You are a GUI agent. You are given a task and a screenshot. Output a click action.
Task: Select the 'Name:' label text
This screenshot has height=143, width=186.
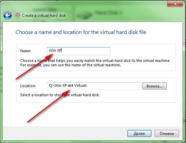[x=26, y=51]
